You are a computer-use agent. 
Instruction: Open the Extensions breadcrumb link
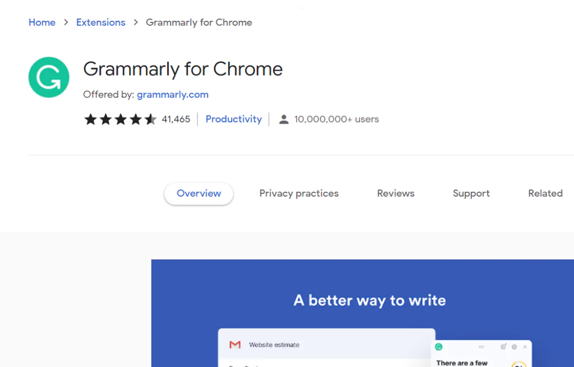[100, 22]
